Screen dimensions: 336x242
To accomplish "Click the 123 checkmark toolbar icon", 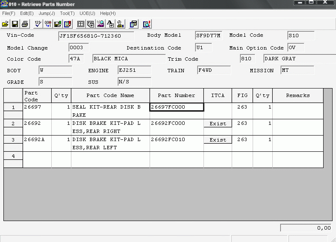I will (x=37, y=24).
